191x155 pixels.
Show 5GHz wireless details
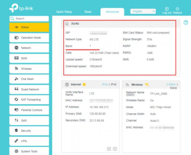point(173,88)
